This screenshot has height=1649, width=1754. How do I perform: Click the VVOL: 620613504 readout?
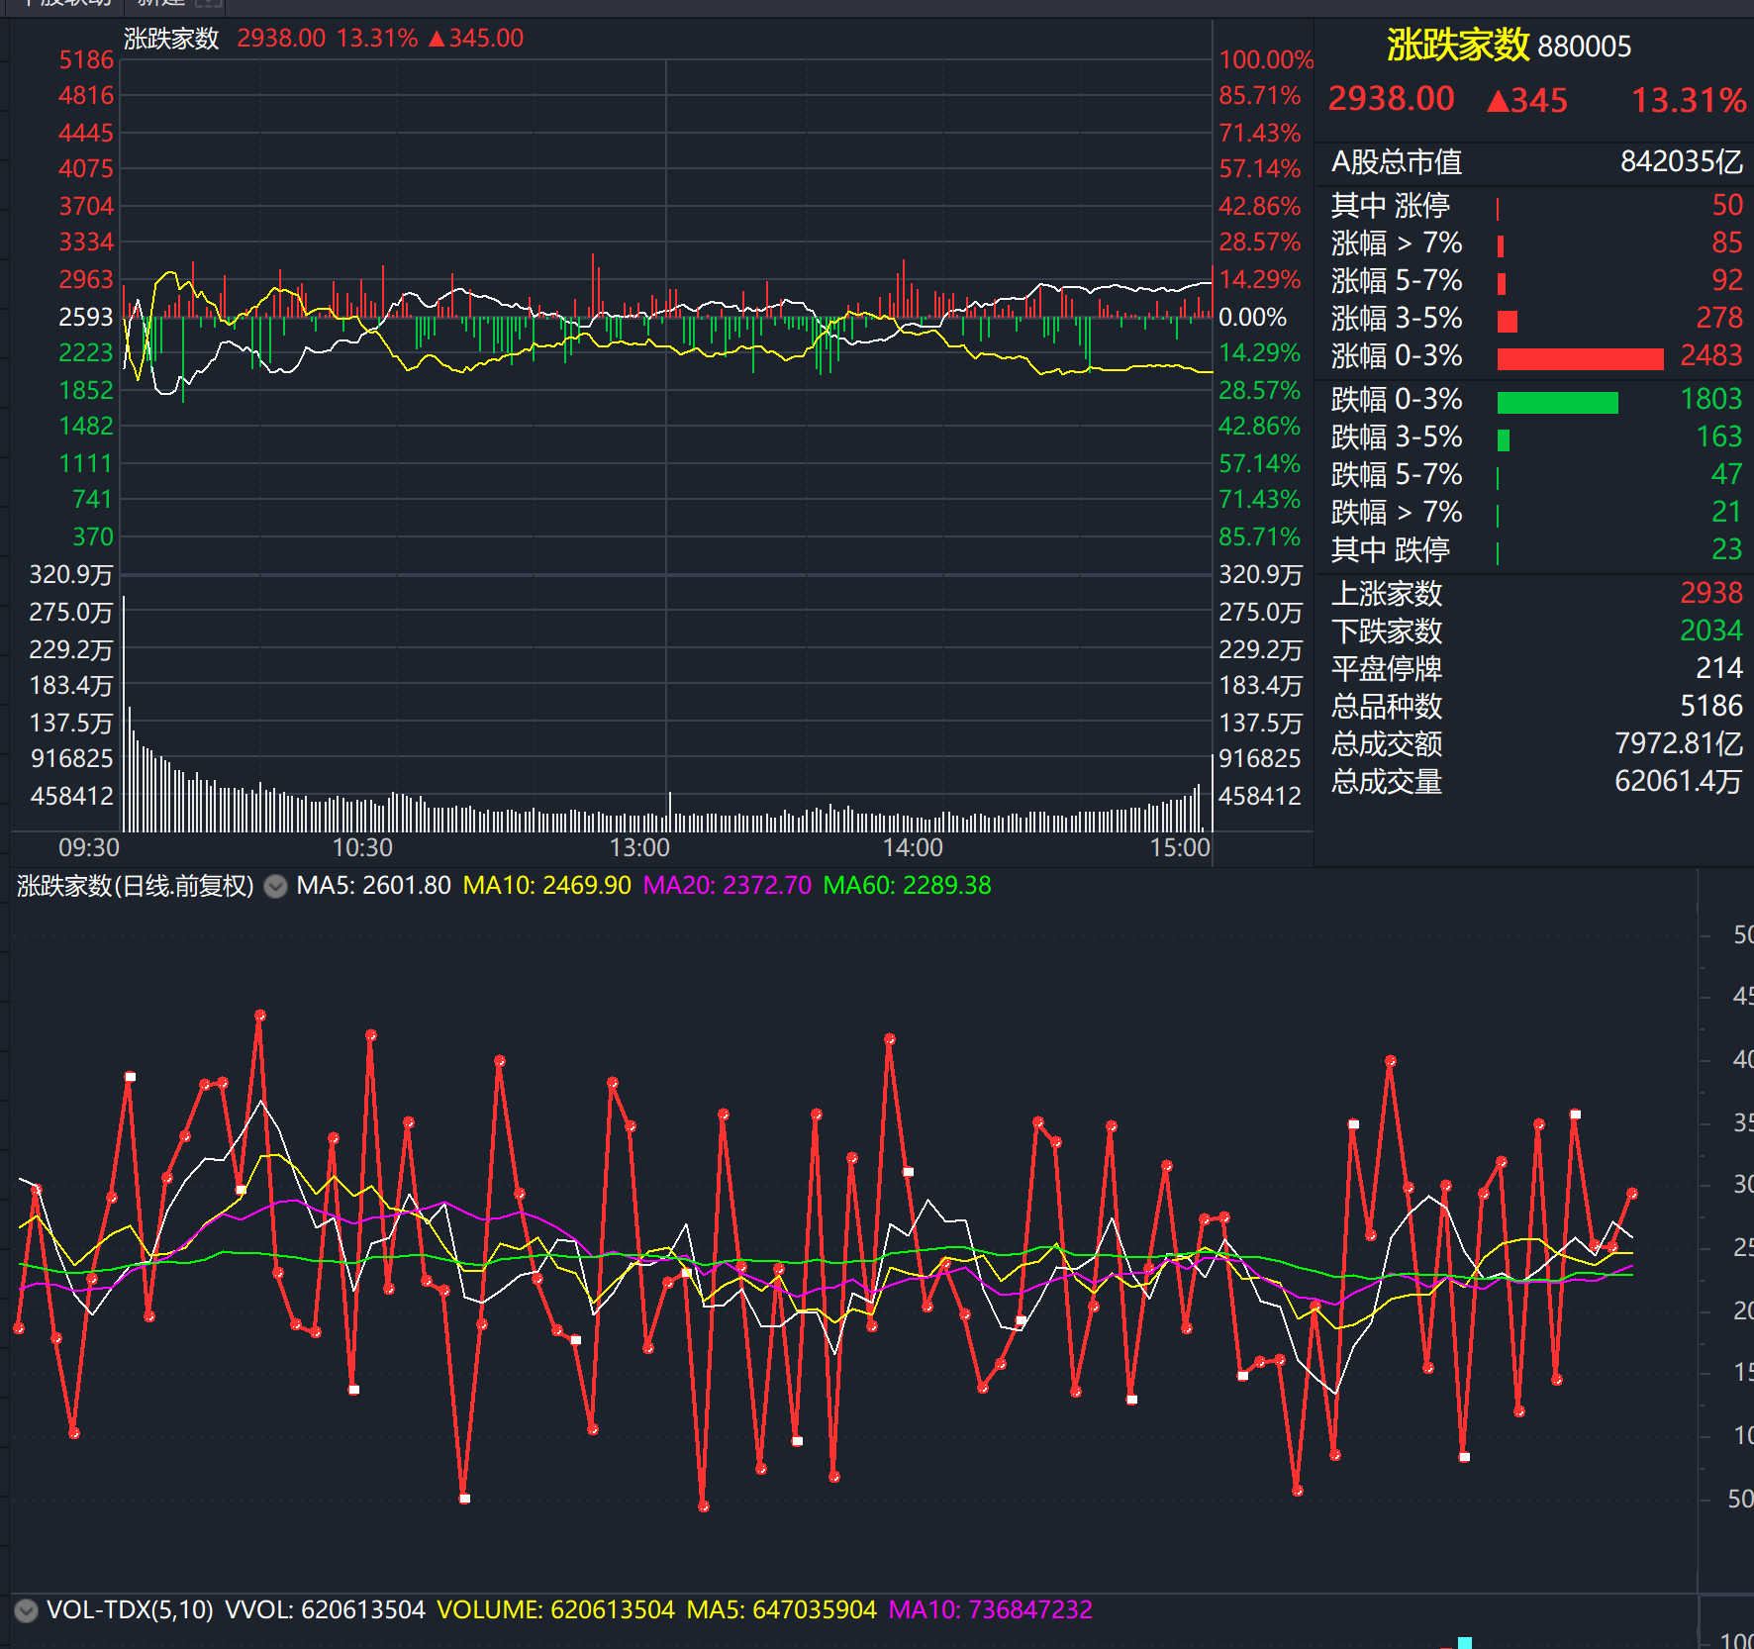(325, 1609)
